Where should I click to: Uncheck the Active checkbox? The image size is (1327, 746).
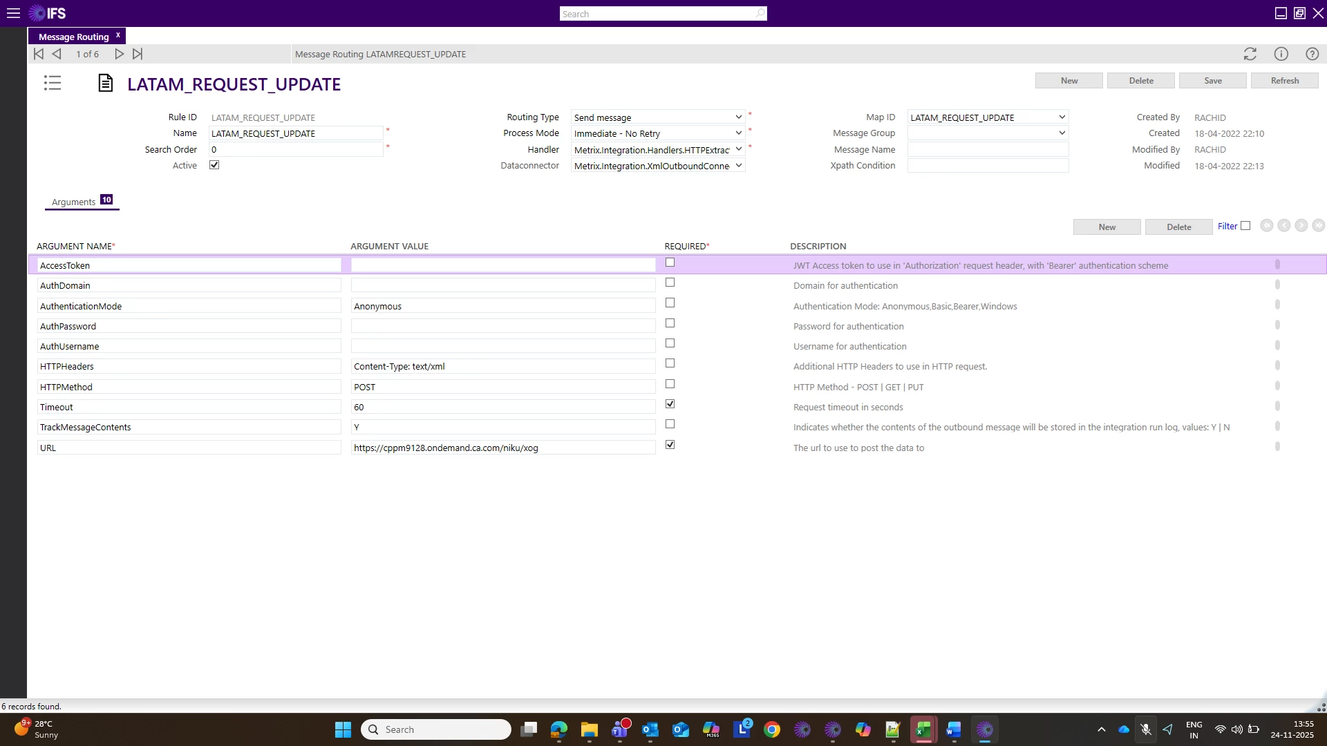(214, 165)
